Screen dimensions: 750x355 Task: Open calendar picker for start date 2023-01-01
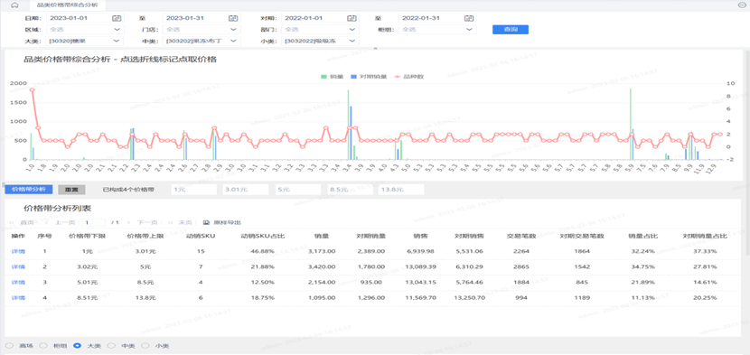click(117, 18)
